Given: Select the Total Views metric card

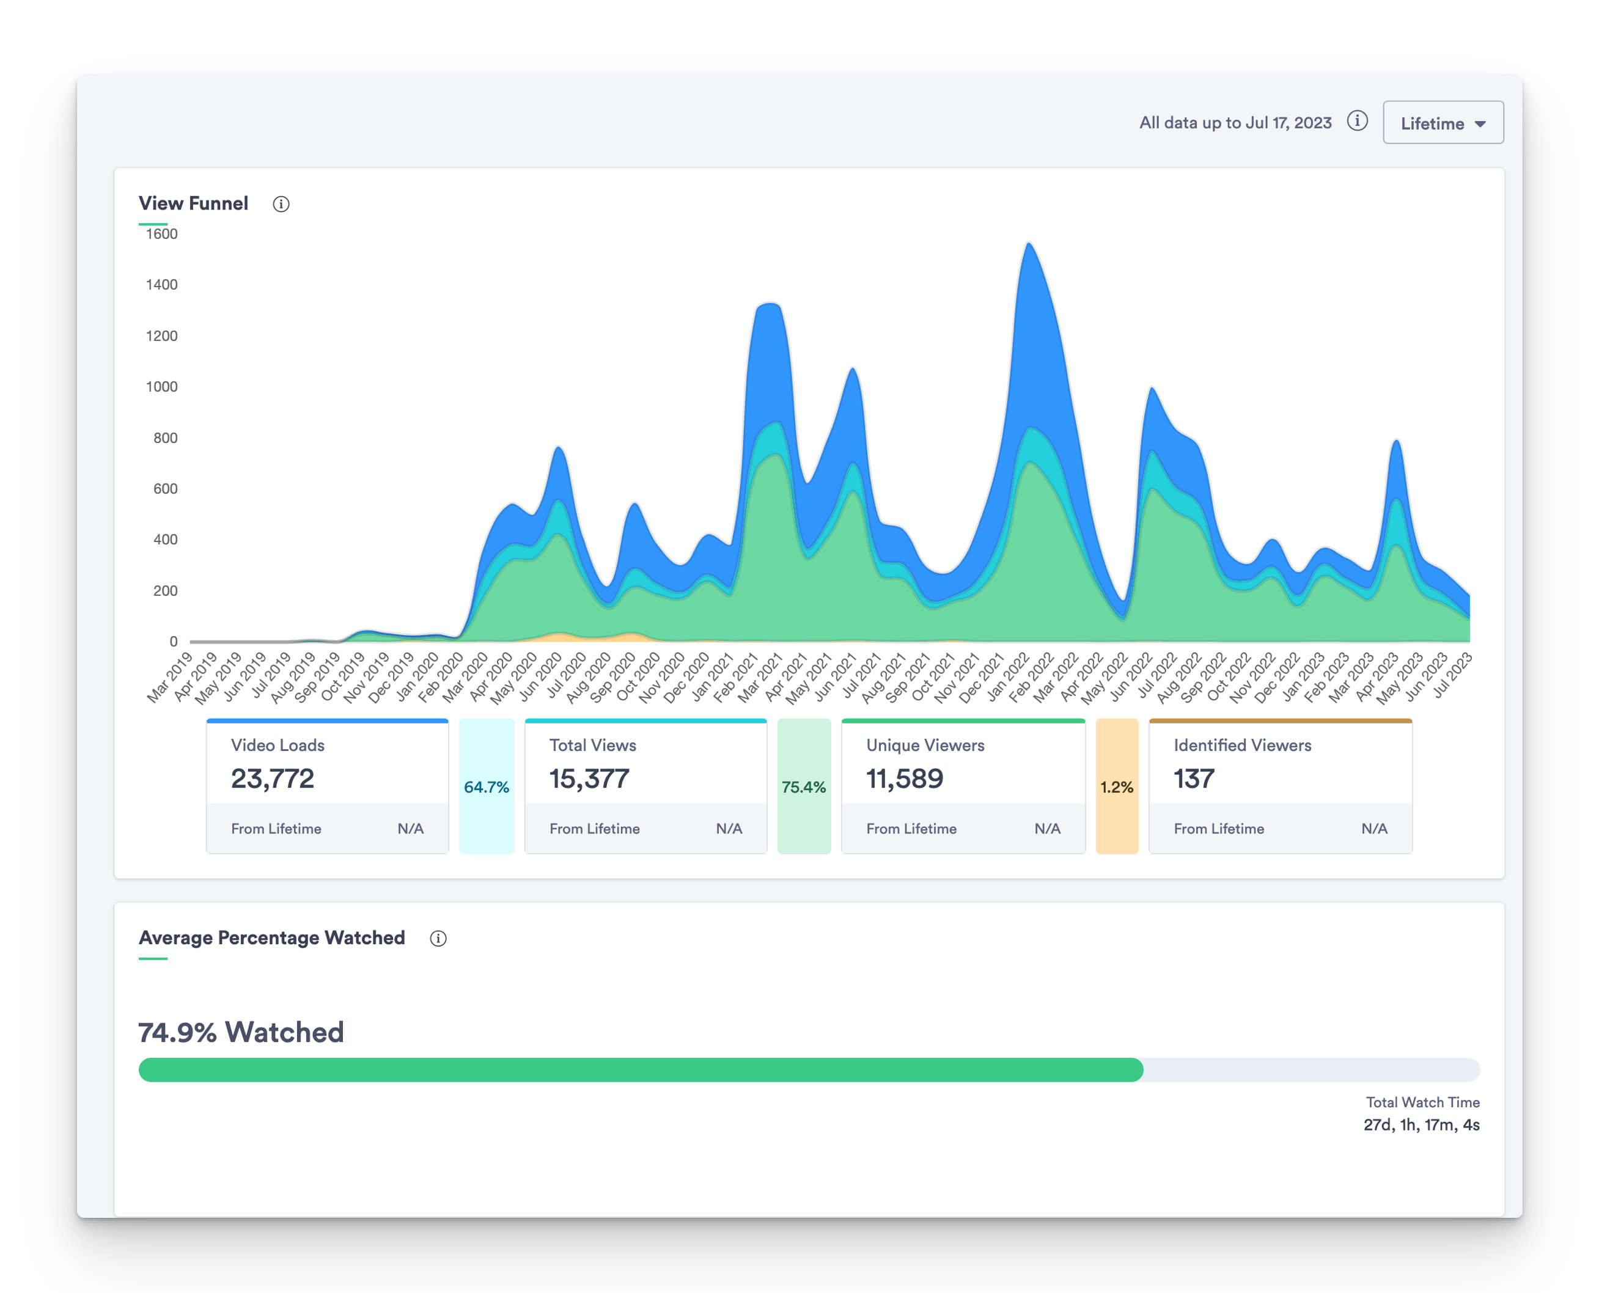Looking at the screenshot, I should point(645,786).
